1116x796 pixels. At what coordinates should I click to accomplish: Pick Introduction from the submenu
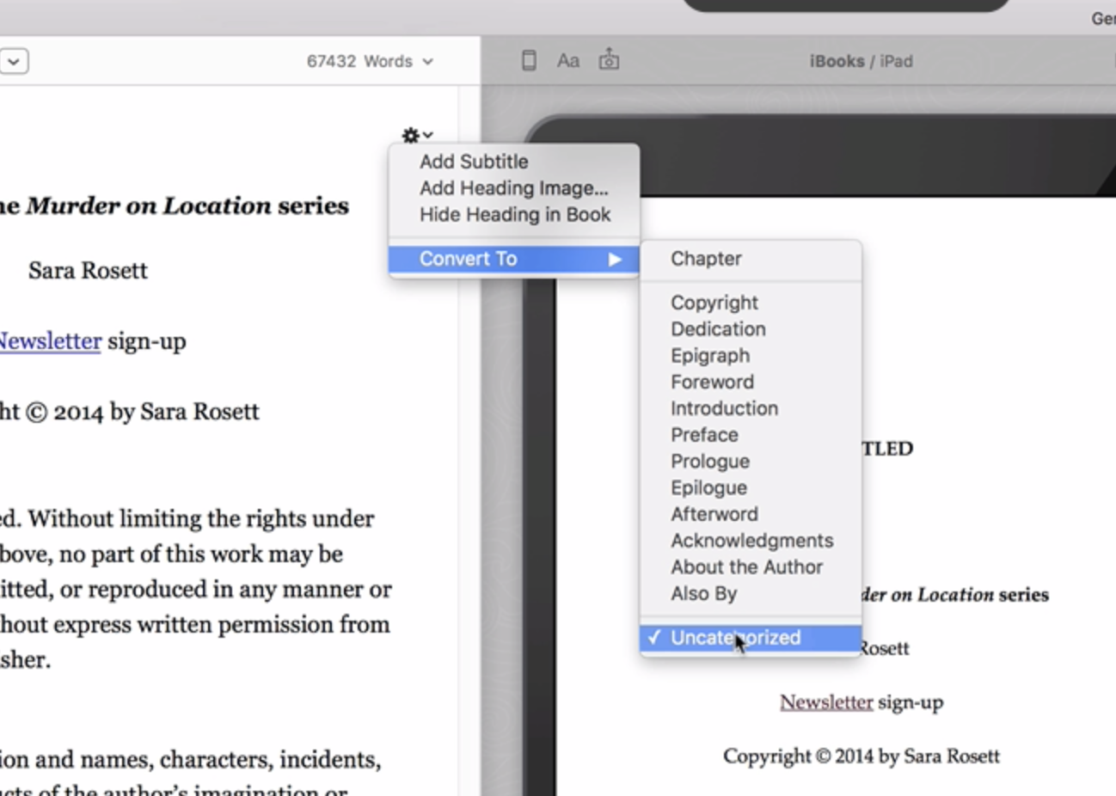751,409
